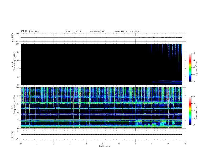Click the ch.2 colorful spectrogram panel
Image resolution: width=208 pixels, height=161 pixels.
[x=101, y=108]
